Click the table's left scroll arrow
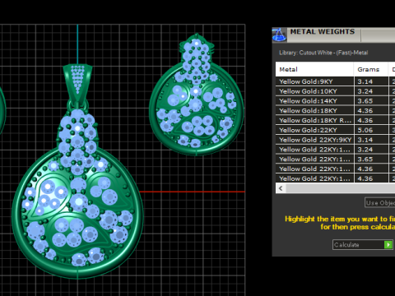The image size is (395, 296). (x=281, y=188)
